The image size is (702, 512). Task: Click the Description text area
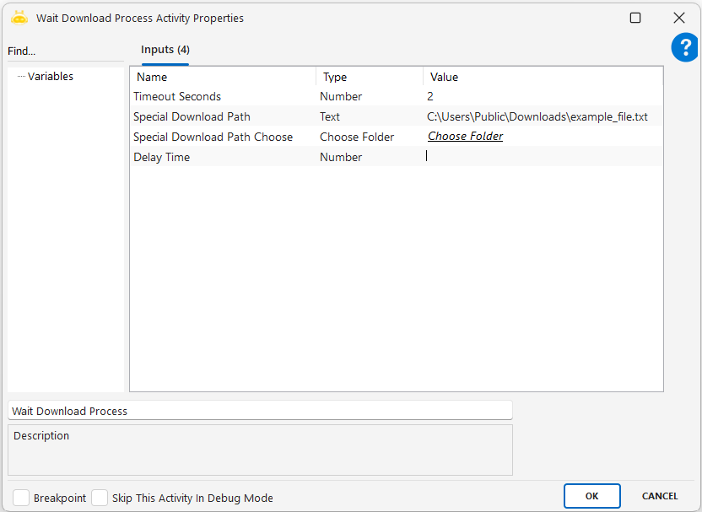pyautogui.click(x=260, y=450)
